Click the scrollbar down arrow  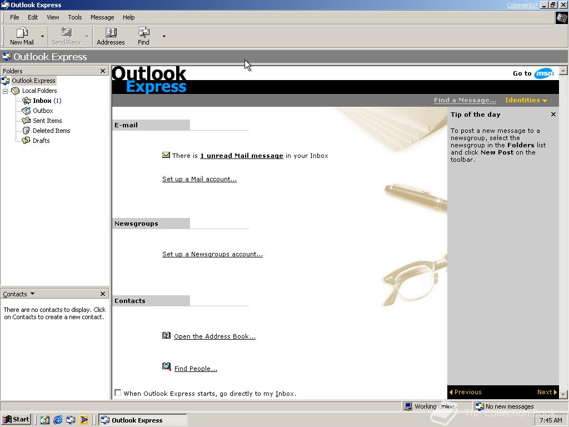tap(563, 394)
